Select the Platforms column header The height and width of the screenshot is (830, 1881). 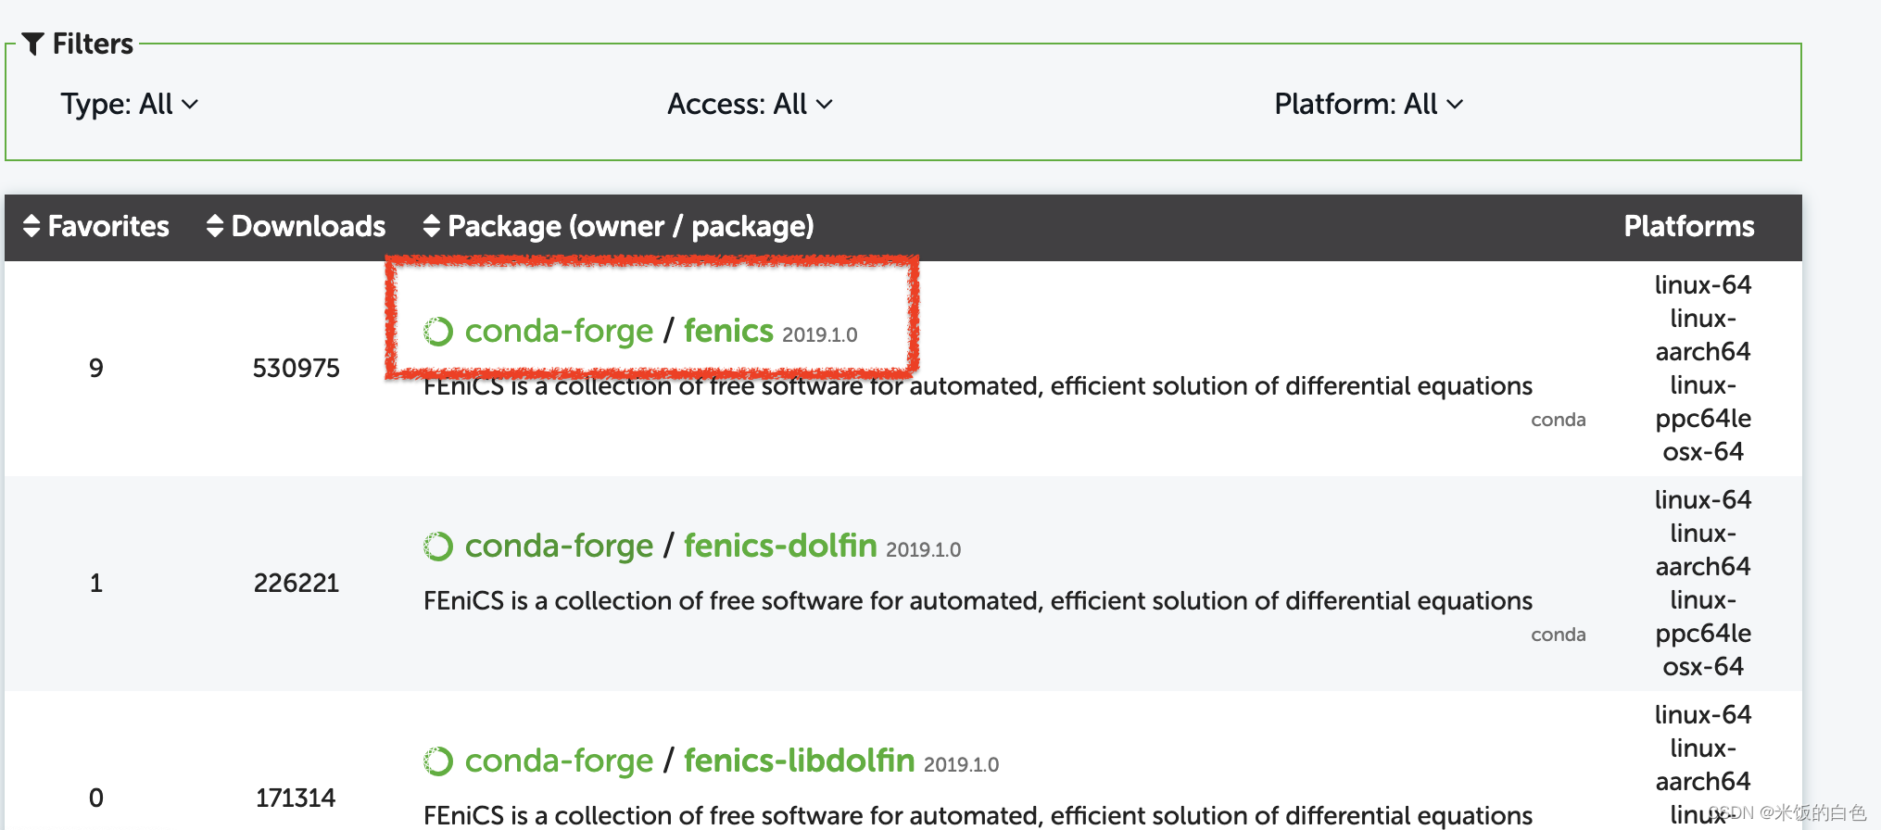[x=1688, y=226]
